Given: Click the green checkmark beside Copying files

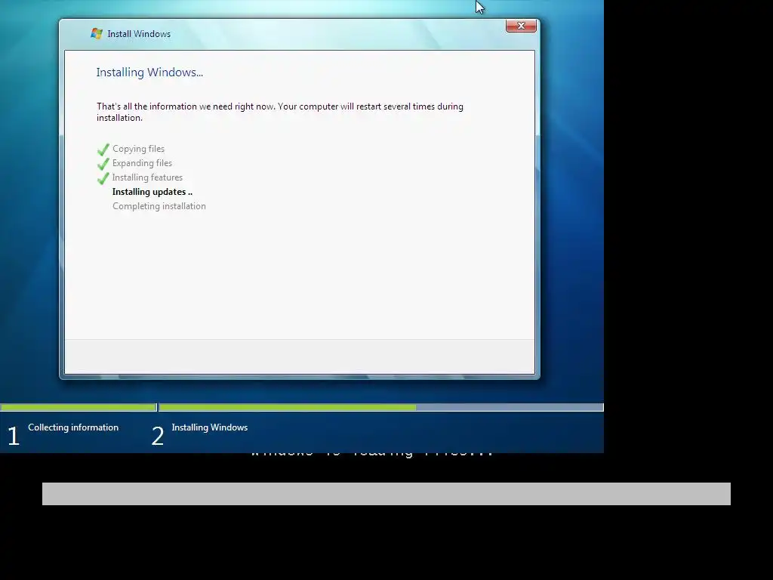Looking at the screenshot, I should (103, 150).
